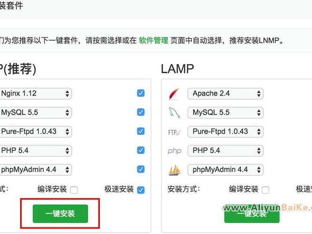The width and height of the screenshot is (312, 234).
Task: Open the left panel MySQL 5.5 dropdown
Action: coord(36,112)
